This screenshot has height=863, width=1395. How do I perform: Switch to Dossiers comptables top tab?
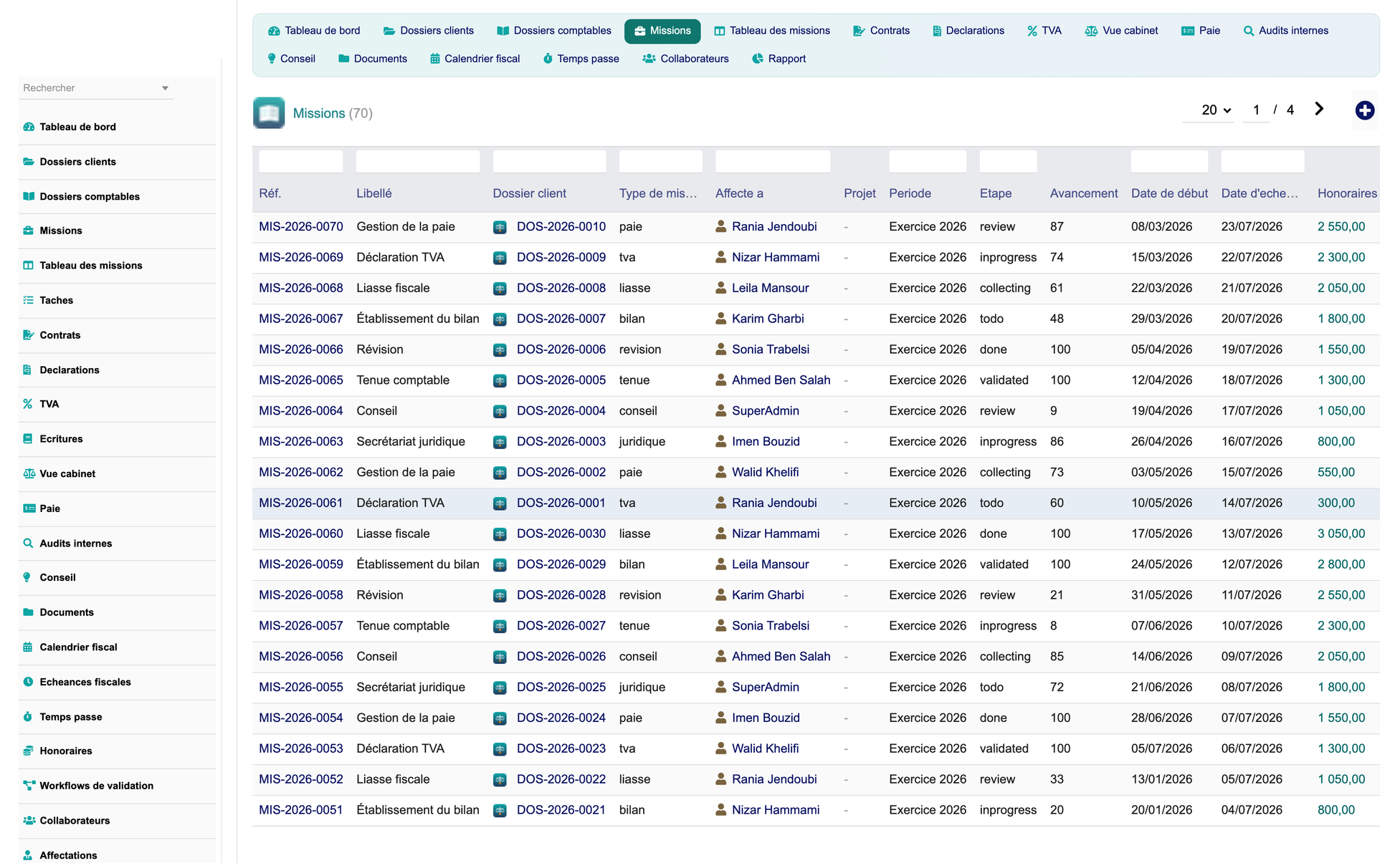click(554, 31)
